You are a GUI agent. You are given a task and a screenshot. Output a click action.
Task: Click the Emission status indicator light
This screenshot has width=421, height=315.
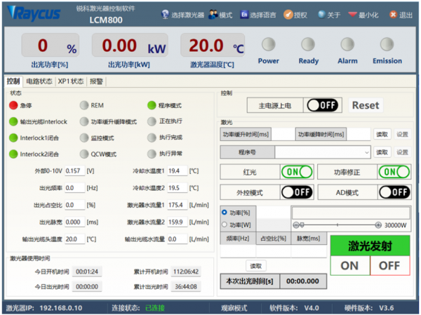point(387,45)
